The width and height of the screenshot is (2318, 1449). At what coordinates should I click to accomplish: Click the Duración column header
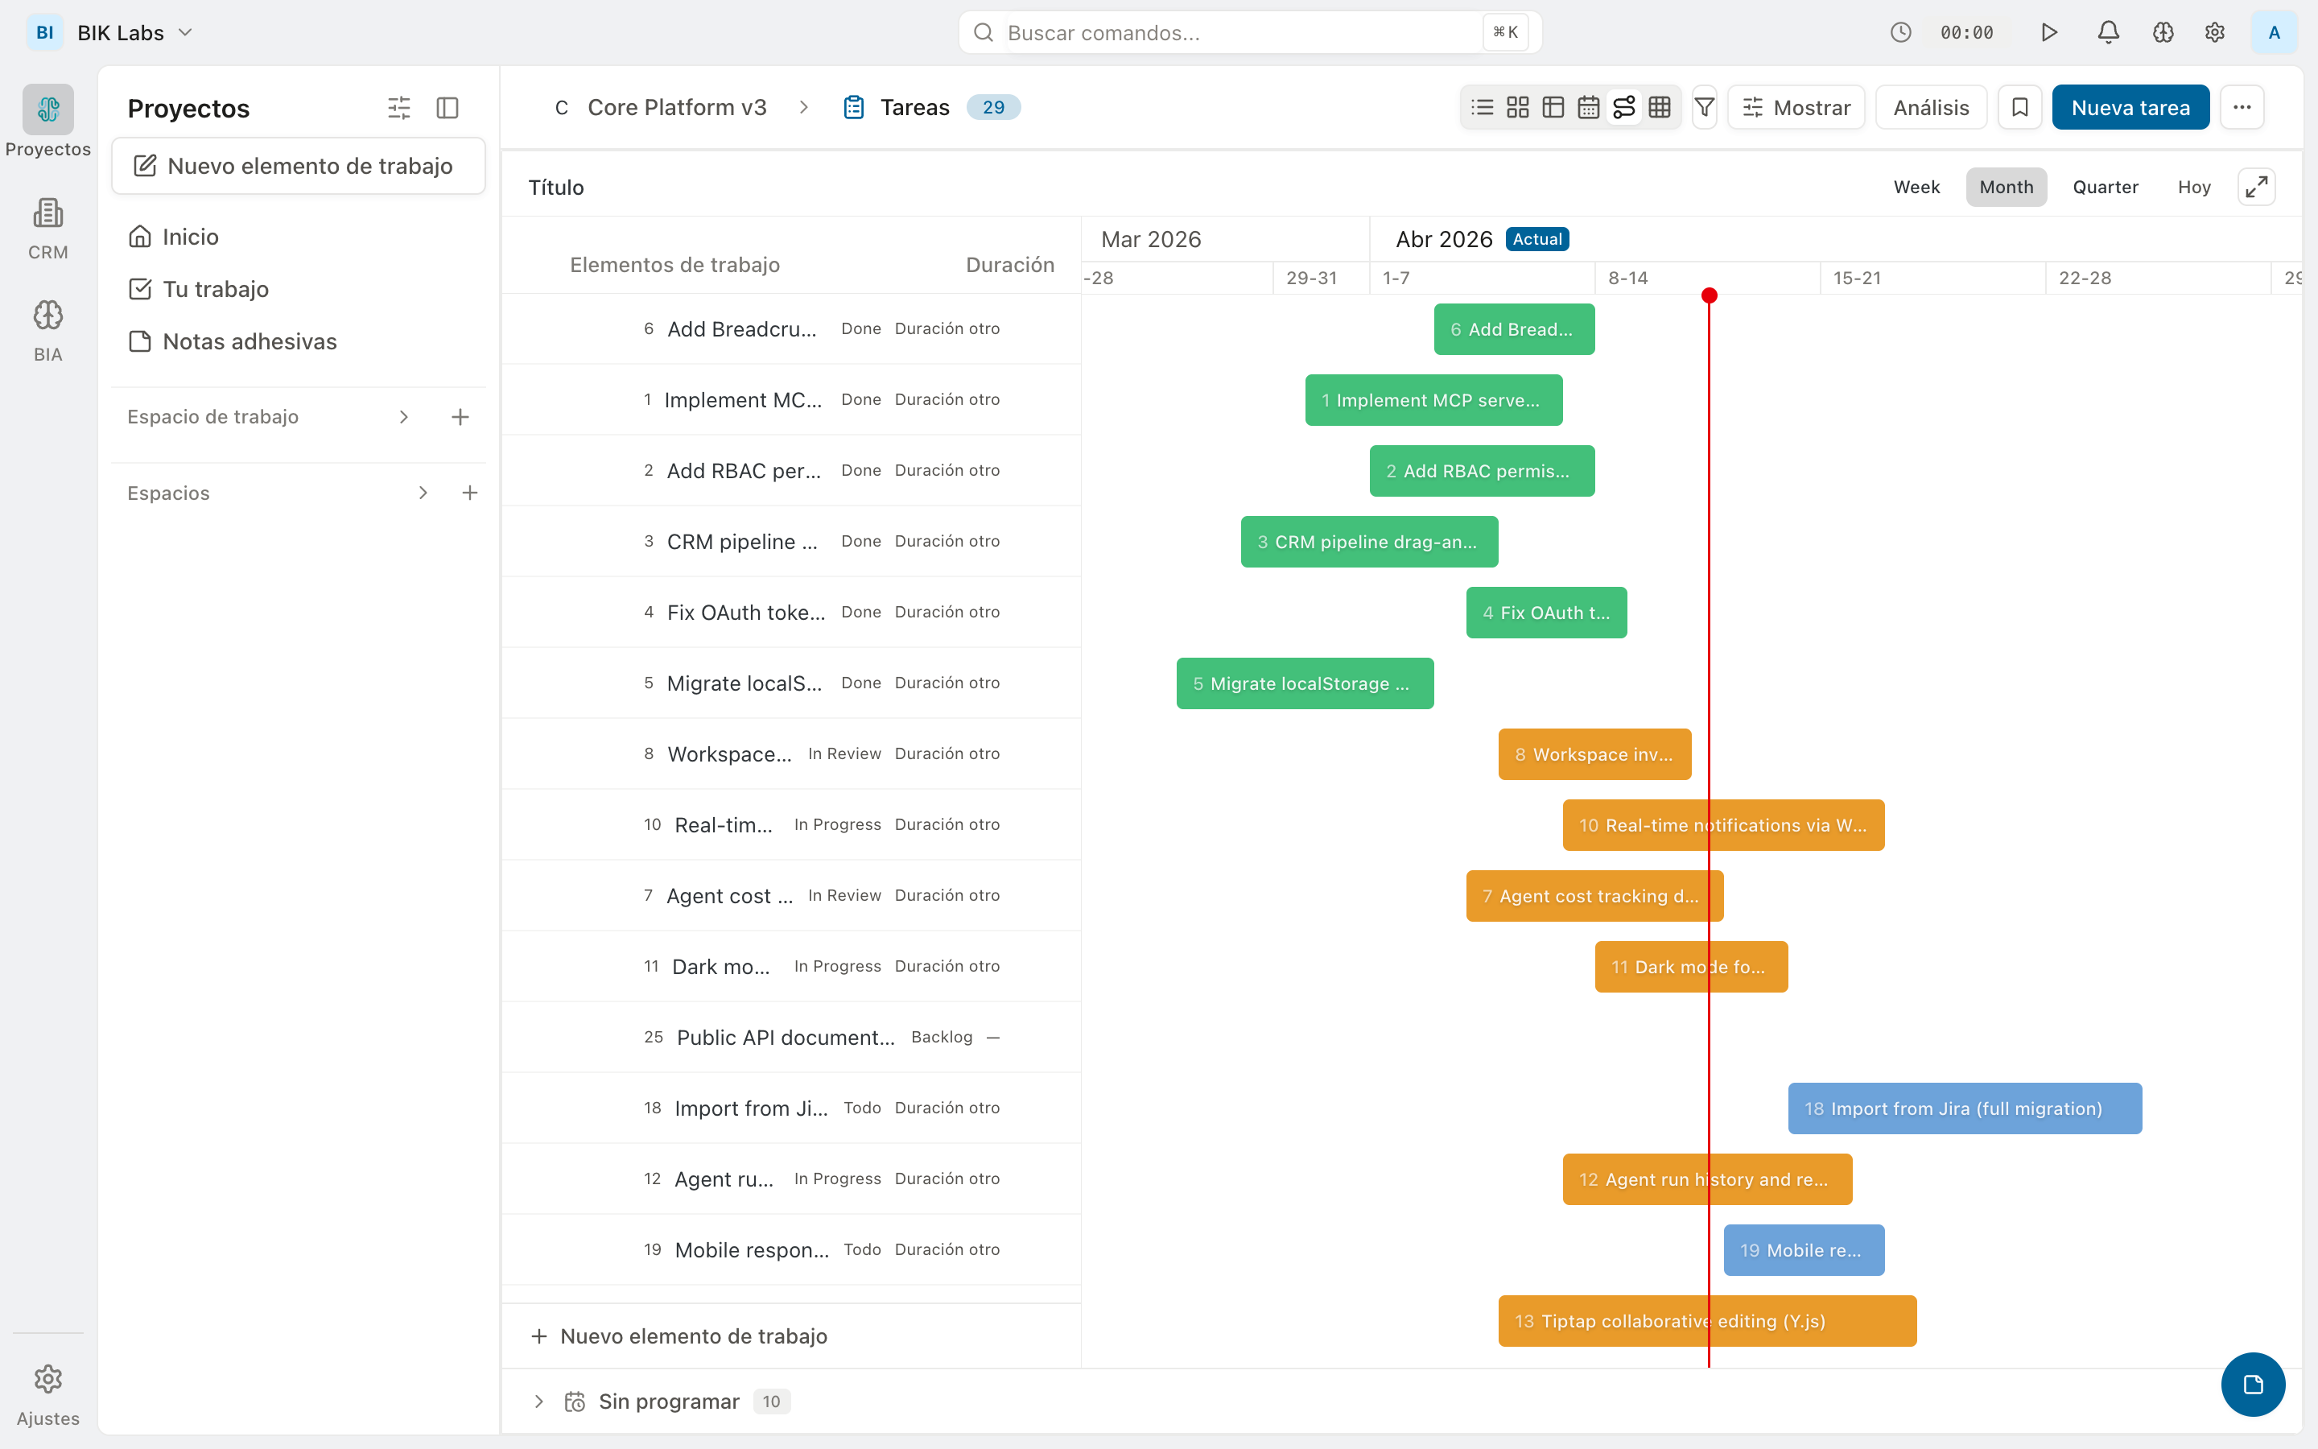(1009, 266)
